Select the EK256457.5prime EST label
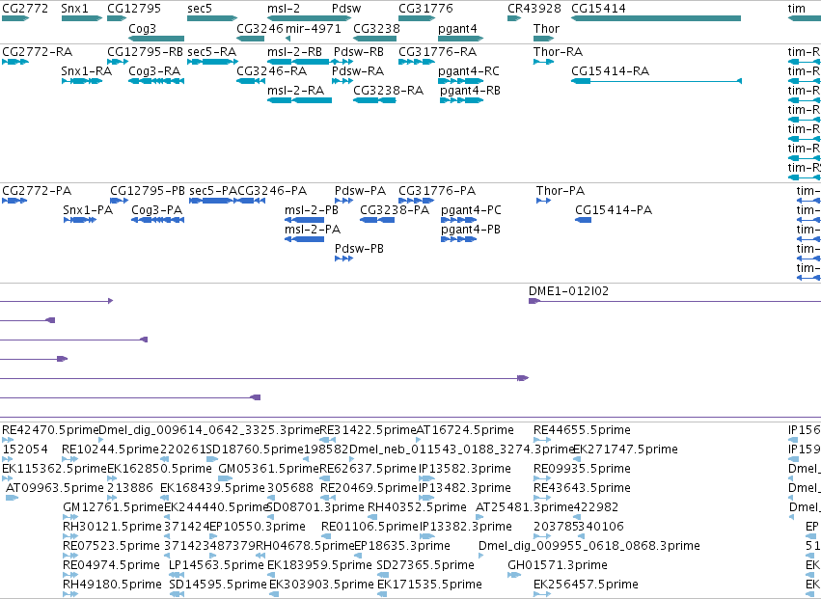Screen dimensions: 821x599 pos(586,584)
